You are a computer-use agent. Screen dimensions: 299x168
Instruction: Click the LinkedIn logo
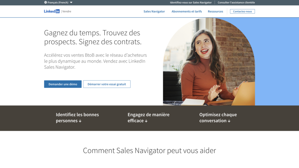pos(52,11)
